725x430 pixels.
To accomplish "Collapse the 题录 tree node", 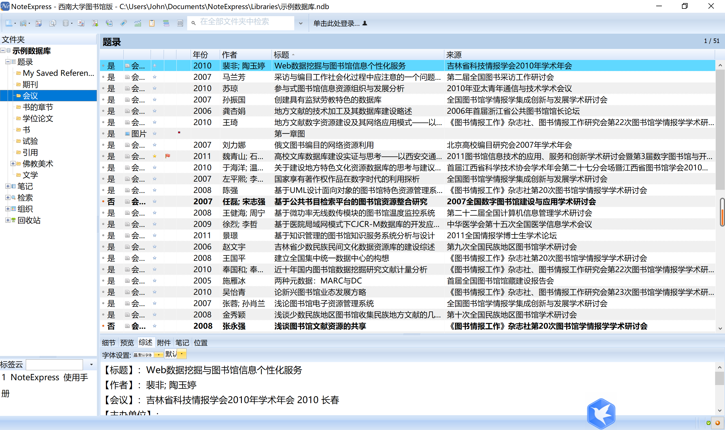I will 8,62.
